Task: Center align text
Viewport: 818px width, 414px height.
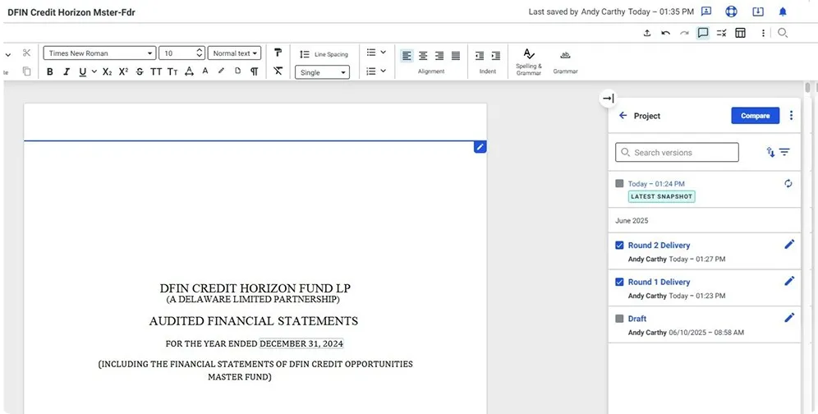Action: pyautogui.click(x=423, y=56)
